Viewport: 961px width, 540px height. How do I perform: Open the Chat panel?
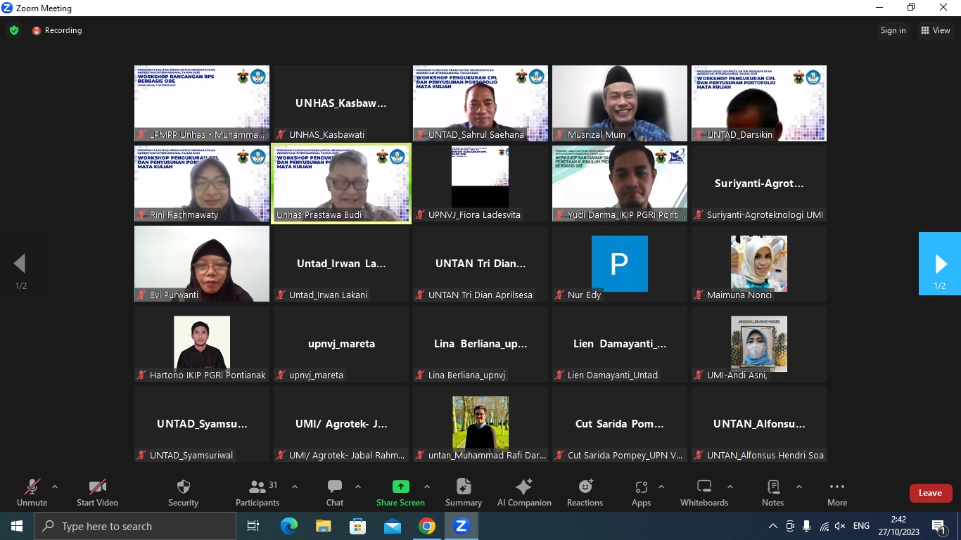click(x=335, y=492)
